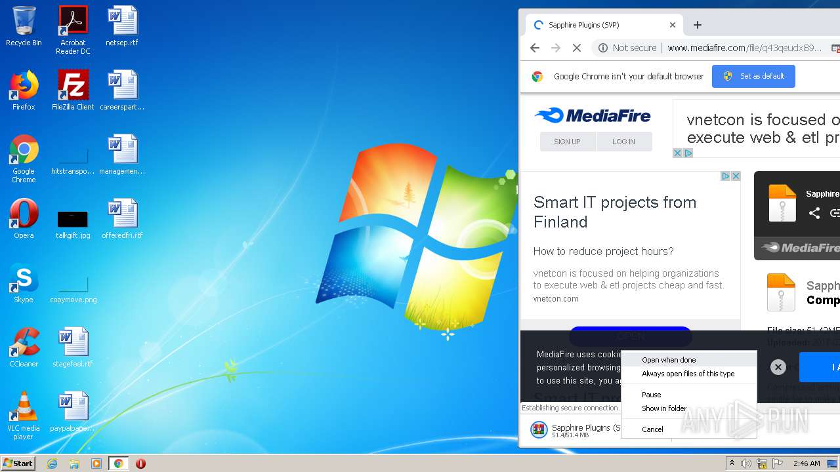
Task: Launch Acrobat Reader DC shortcut
Action: click(x=73, y=30)
